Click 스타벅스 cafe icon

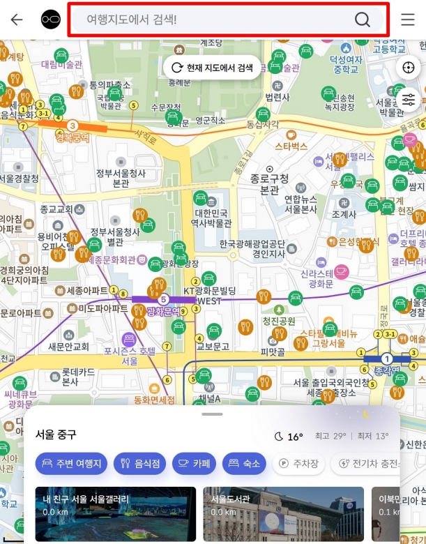click(x=291, y=135)
